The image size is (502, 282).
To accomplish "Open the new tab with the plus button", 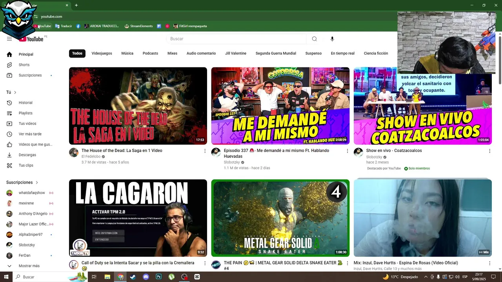I will click(x=76, y=5).
